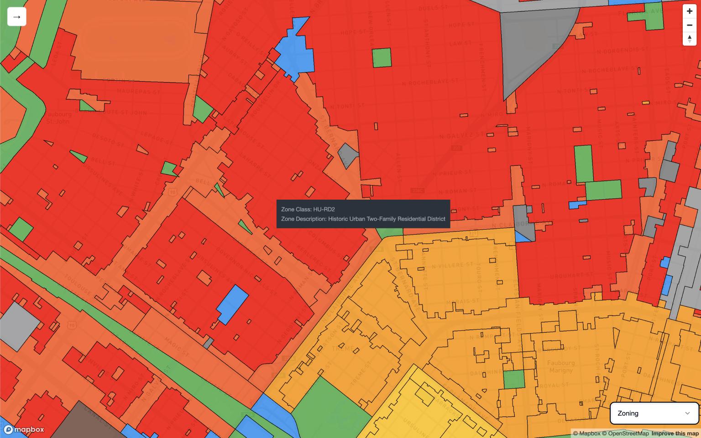Open the Mapbox logo link
This screenshot has width=701, height=438.
24,429
